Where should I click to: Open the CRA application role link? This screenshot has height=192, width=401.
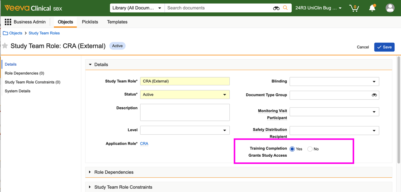pyautogui.click(x=144, y=143)
